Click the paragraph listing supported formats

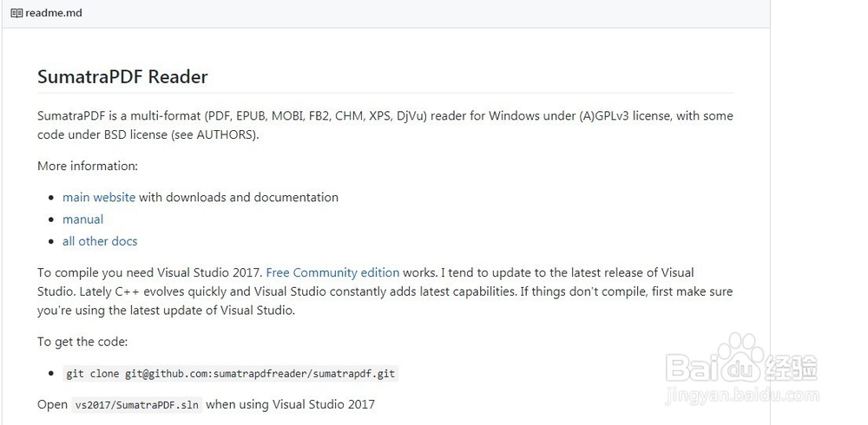385,125
